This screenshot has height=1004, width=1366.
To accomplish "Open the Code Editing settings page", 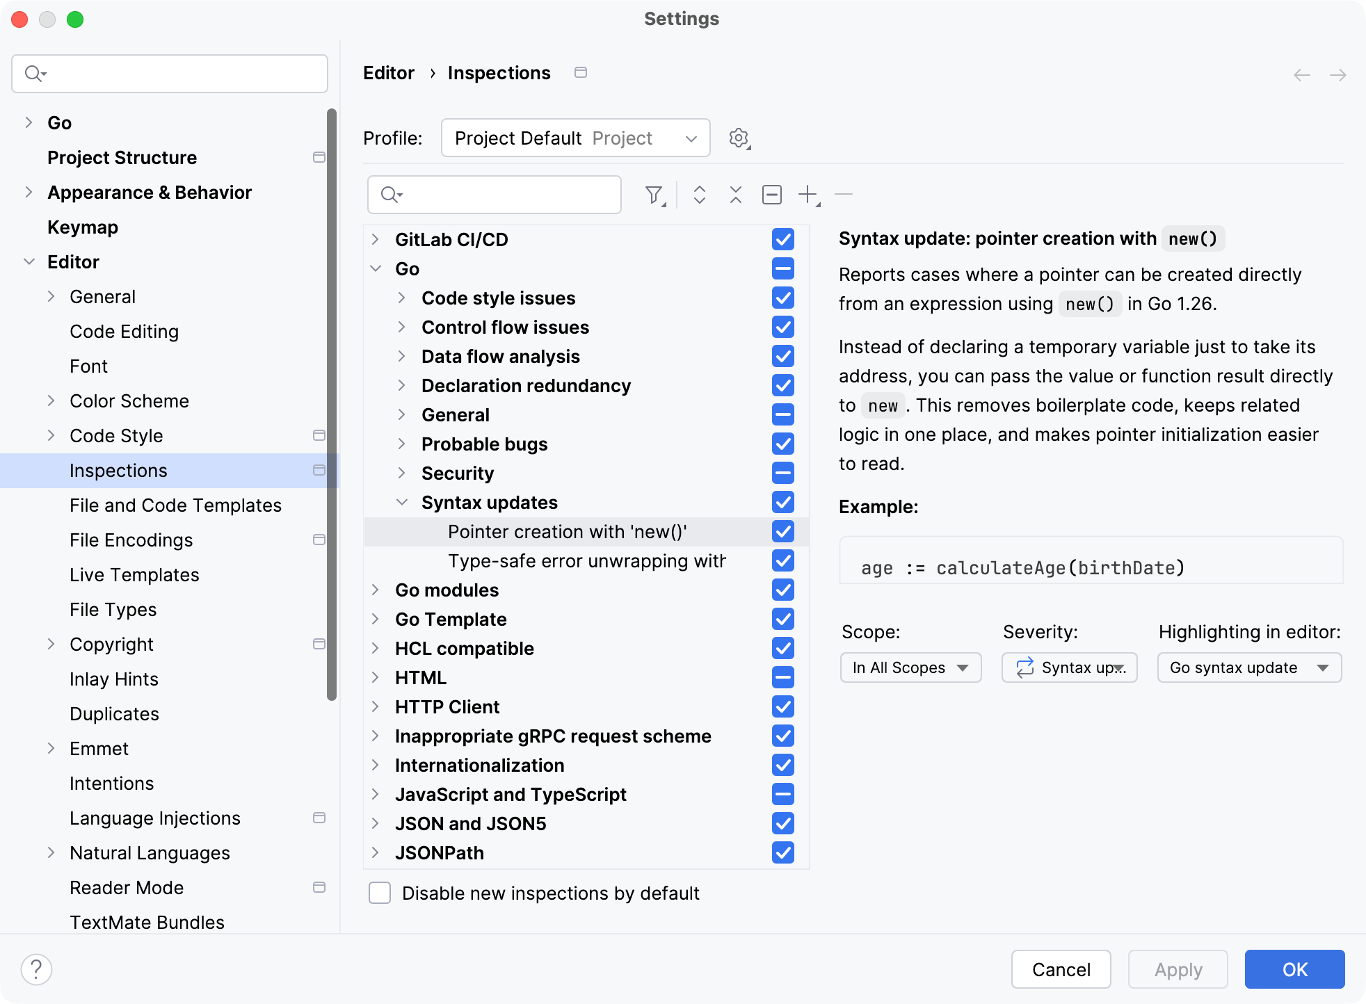I will 124,331.
